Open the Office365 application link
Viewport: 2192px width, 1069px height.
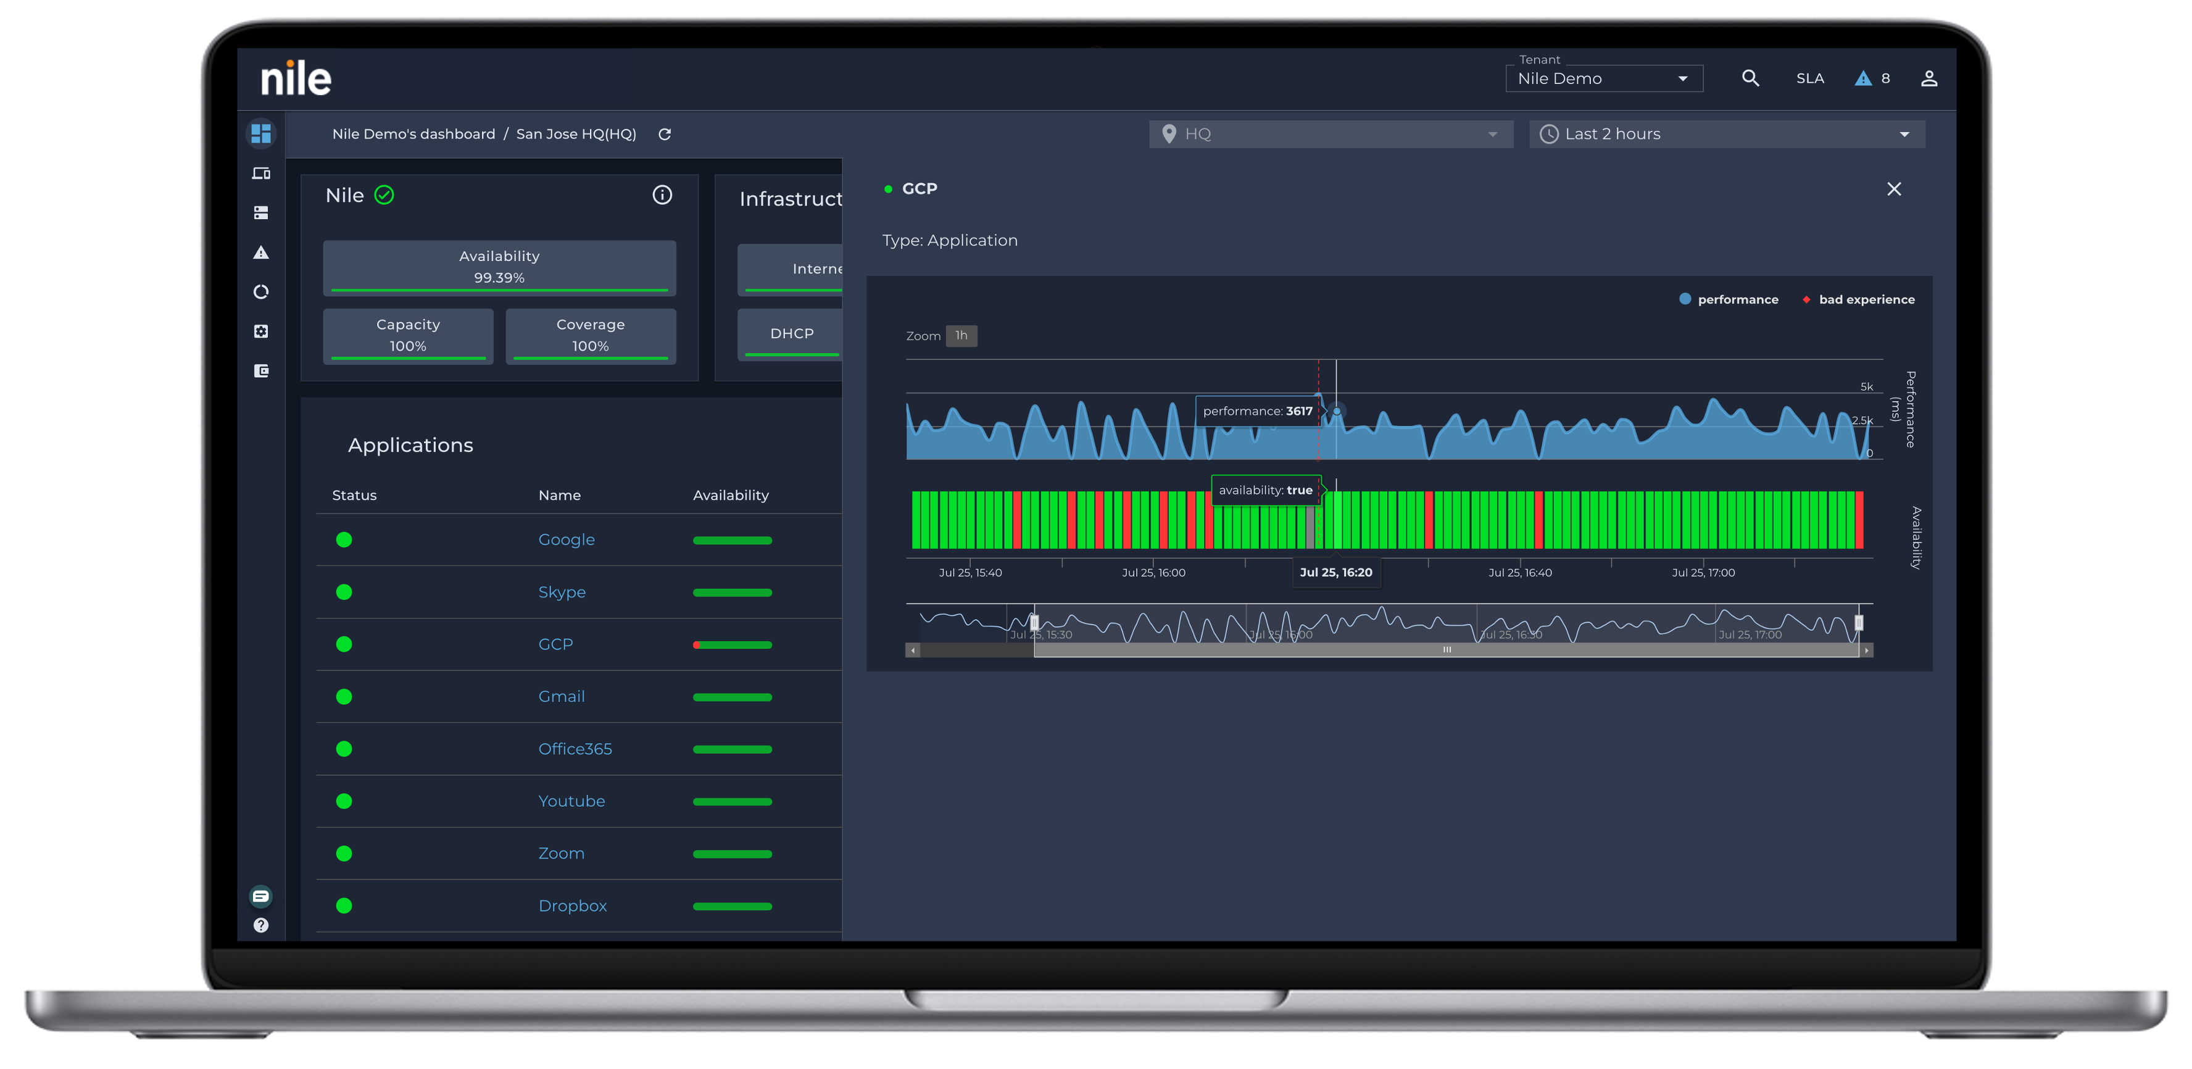(x=575, y=749)
